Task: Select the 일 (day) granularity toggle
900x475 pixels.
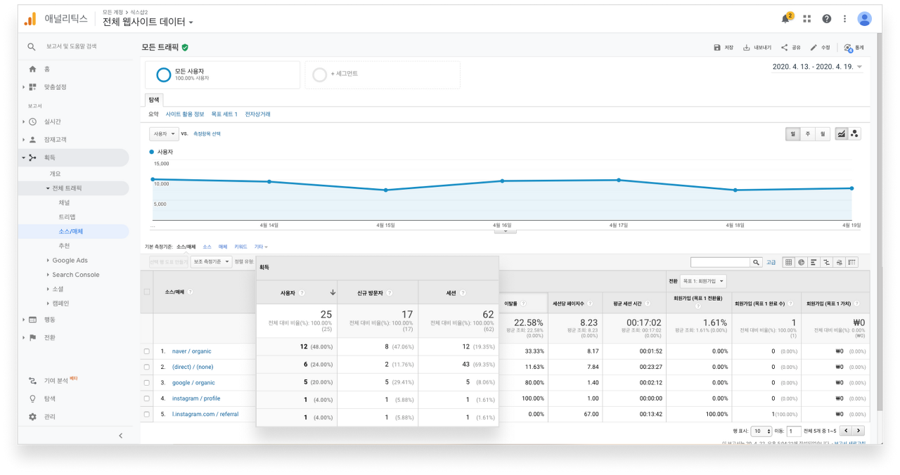Action: [793, 134]
